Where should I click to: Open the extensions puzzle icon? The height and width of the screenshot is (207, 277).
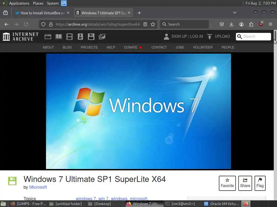pos(251,24)
